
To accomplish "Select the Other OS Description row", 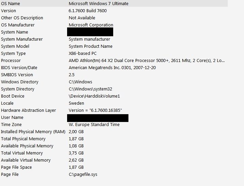I will [22, 18].
